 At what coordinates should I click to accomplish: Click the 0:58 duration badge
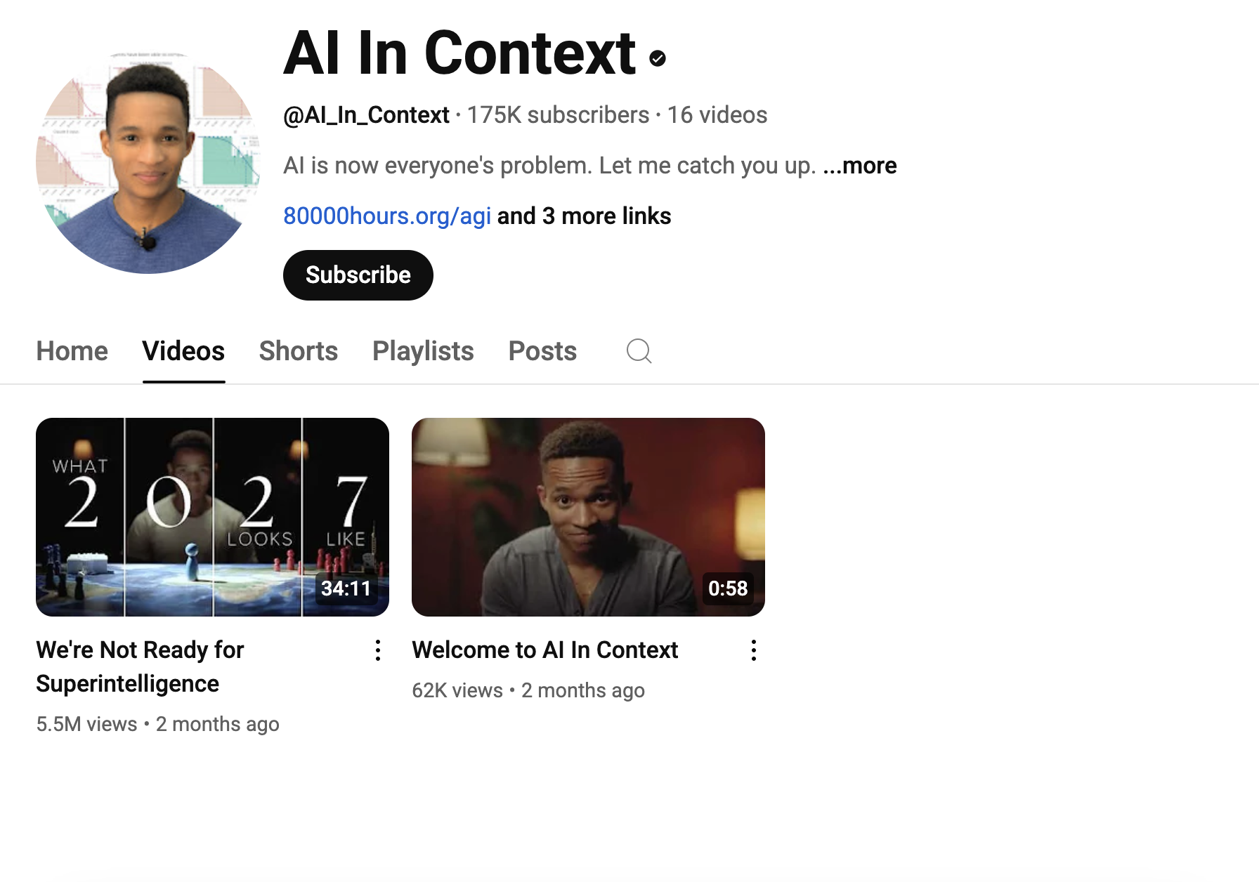(x=728, y=588)
